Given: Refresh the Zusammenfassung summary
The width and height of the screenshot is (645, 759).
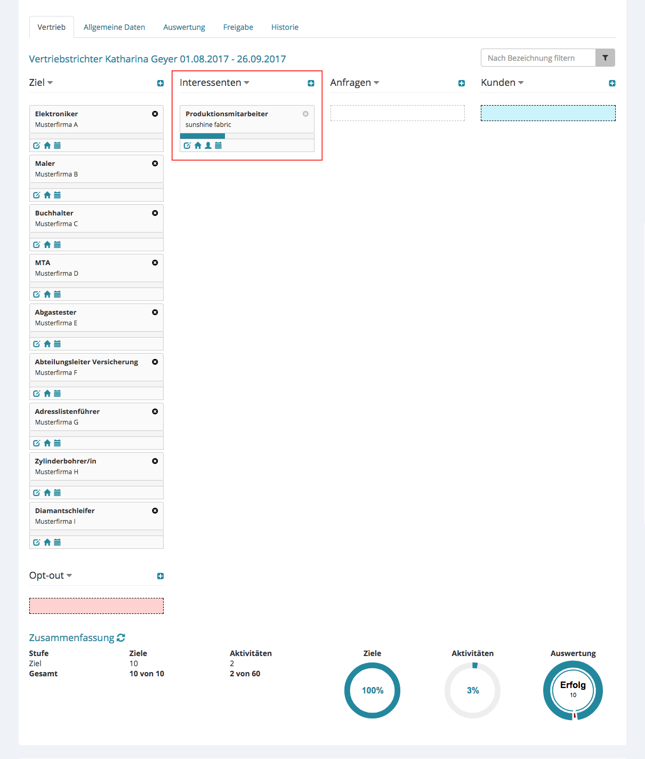Looking at the screenshot, I should [121, 638].
